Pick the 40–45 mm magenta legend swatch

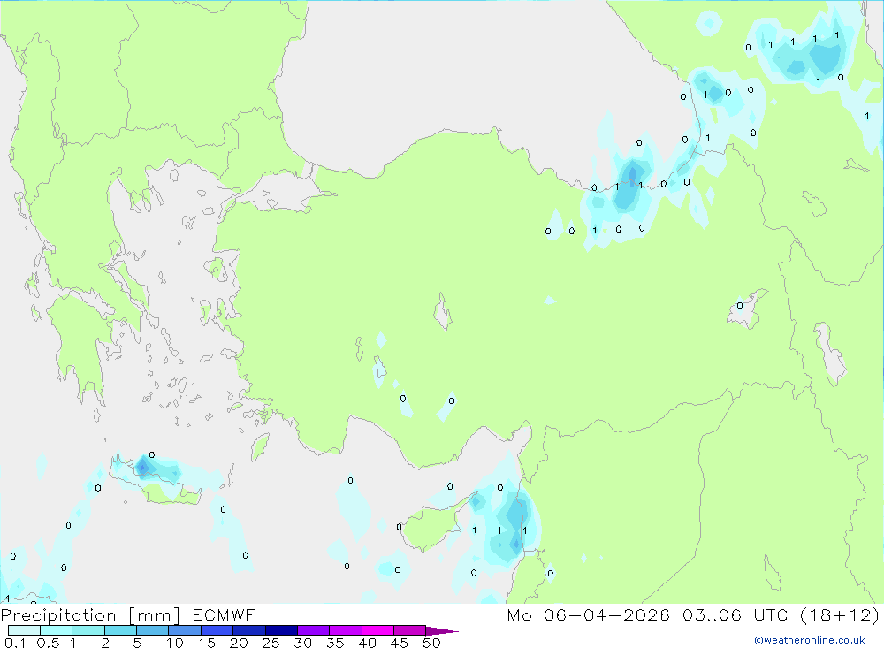point(377,630)
